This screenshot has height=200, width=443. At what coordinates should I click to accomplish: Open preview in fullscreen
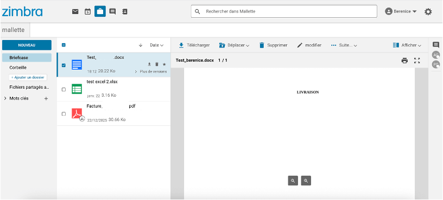coord(417,61)
